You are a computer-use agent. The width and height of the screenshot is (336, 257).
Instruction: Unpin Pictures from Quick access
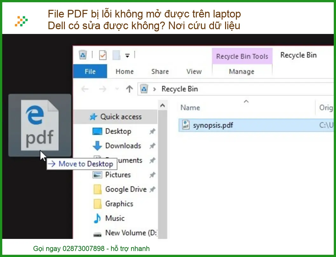152,175
